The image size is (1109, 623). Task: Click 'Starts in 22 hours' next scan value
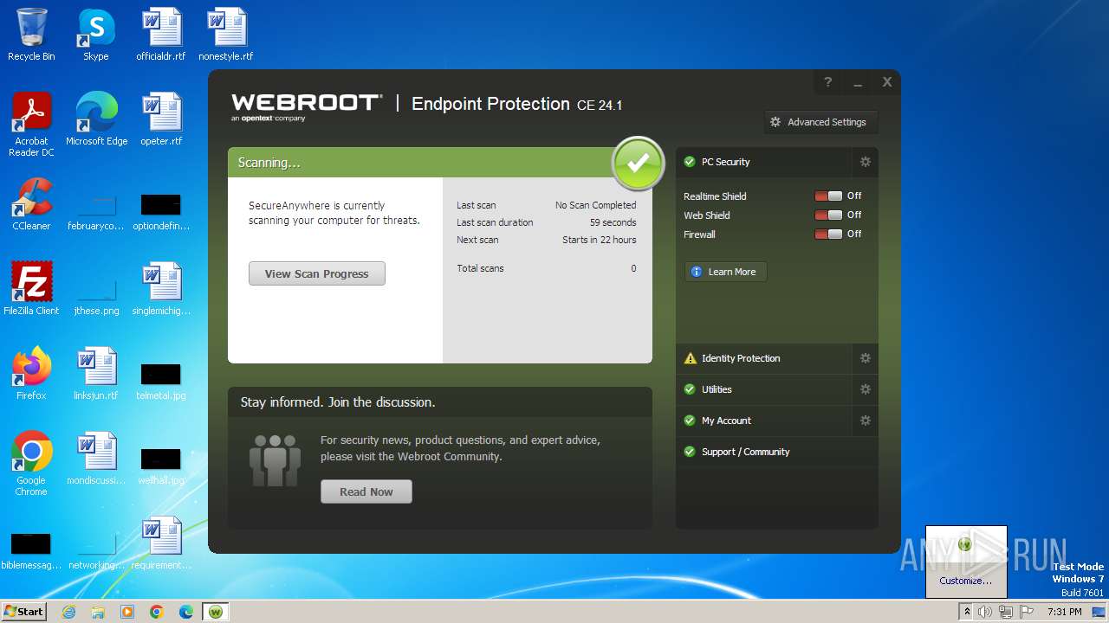click(599, 240)
